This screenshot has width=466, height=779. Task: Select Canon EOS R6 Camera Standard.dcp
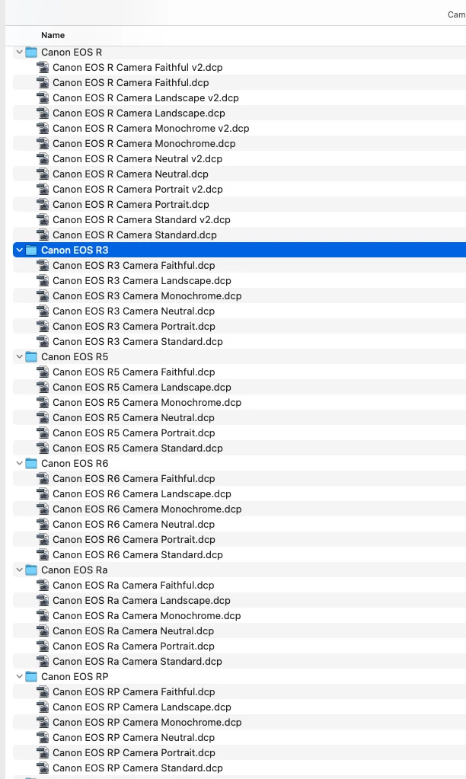point(138,554)
